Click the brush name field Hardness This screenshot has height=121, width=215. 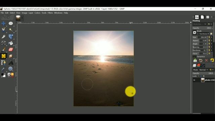pos(203,34)
